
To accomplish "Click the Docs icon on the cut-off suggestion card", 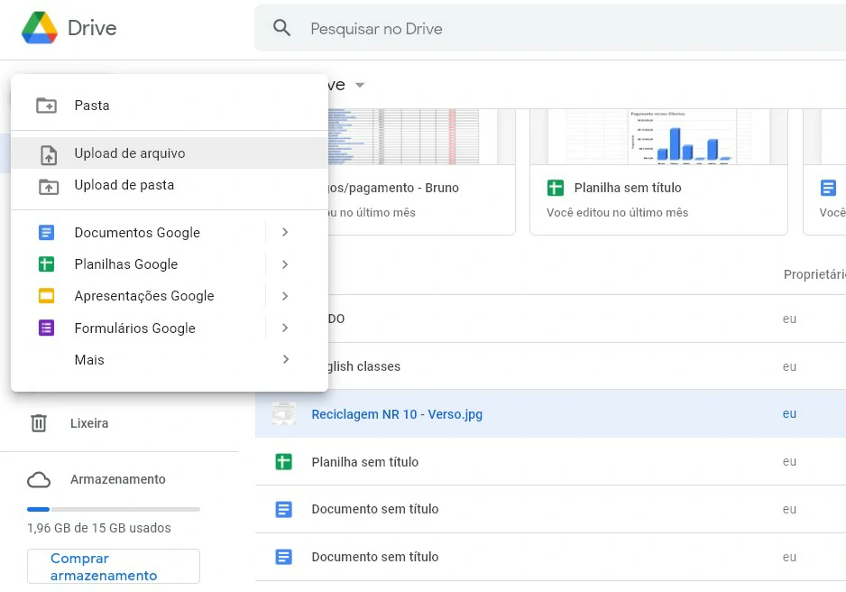I will 828,188.
